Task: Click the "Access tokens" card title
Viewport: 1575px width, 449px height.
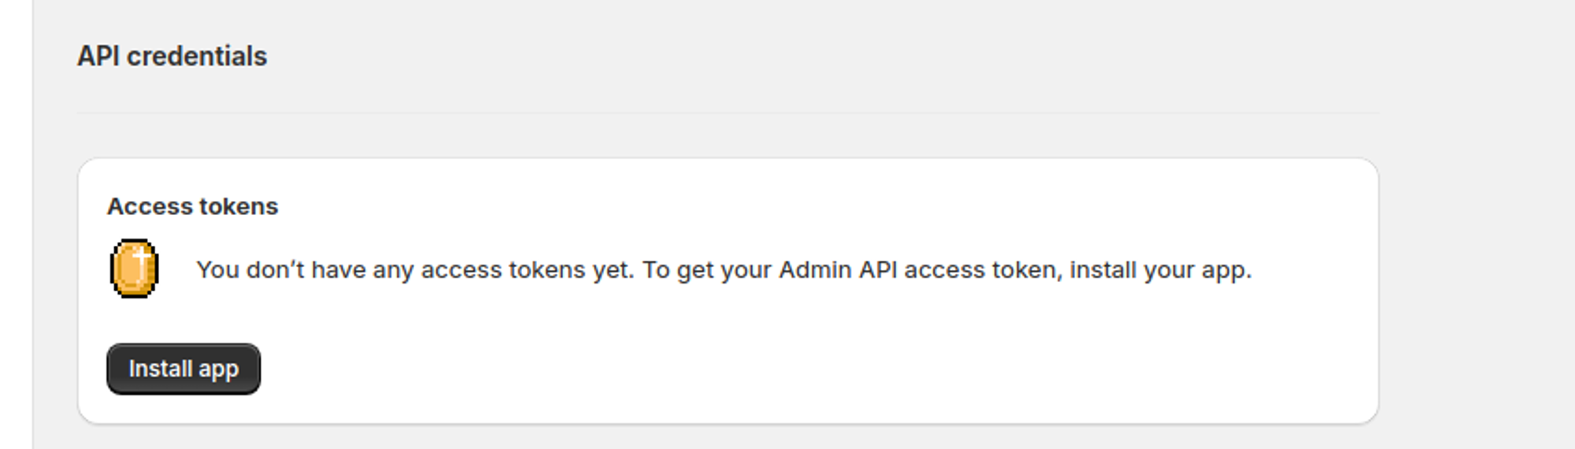Action: point(193,206)
